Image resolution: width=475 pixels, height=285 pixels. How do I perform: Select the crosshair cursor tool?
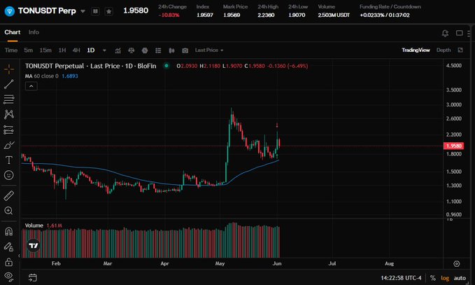(x=9, y=69)
